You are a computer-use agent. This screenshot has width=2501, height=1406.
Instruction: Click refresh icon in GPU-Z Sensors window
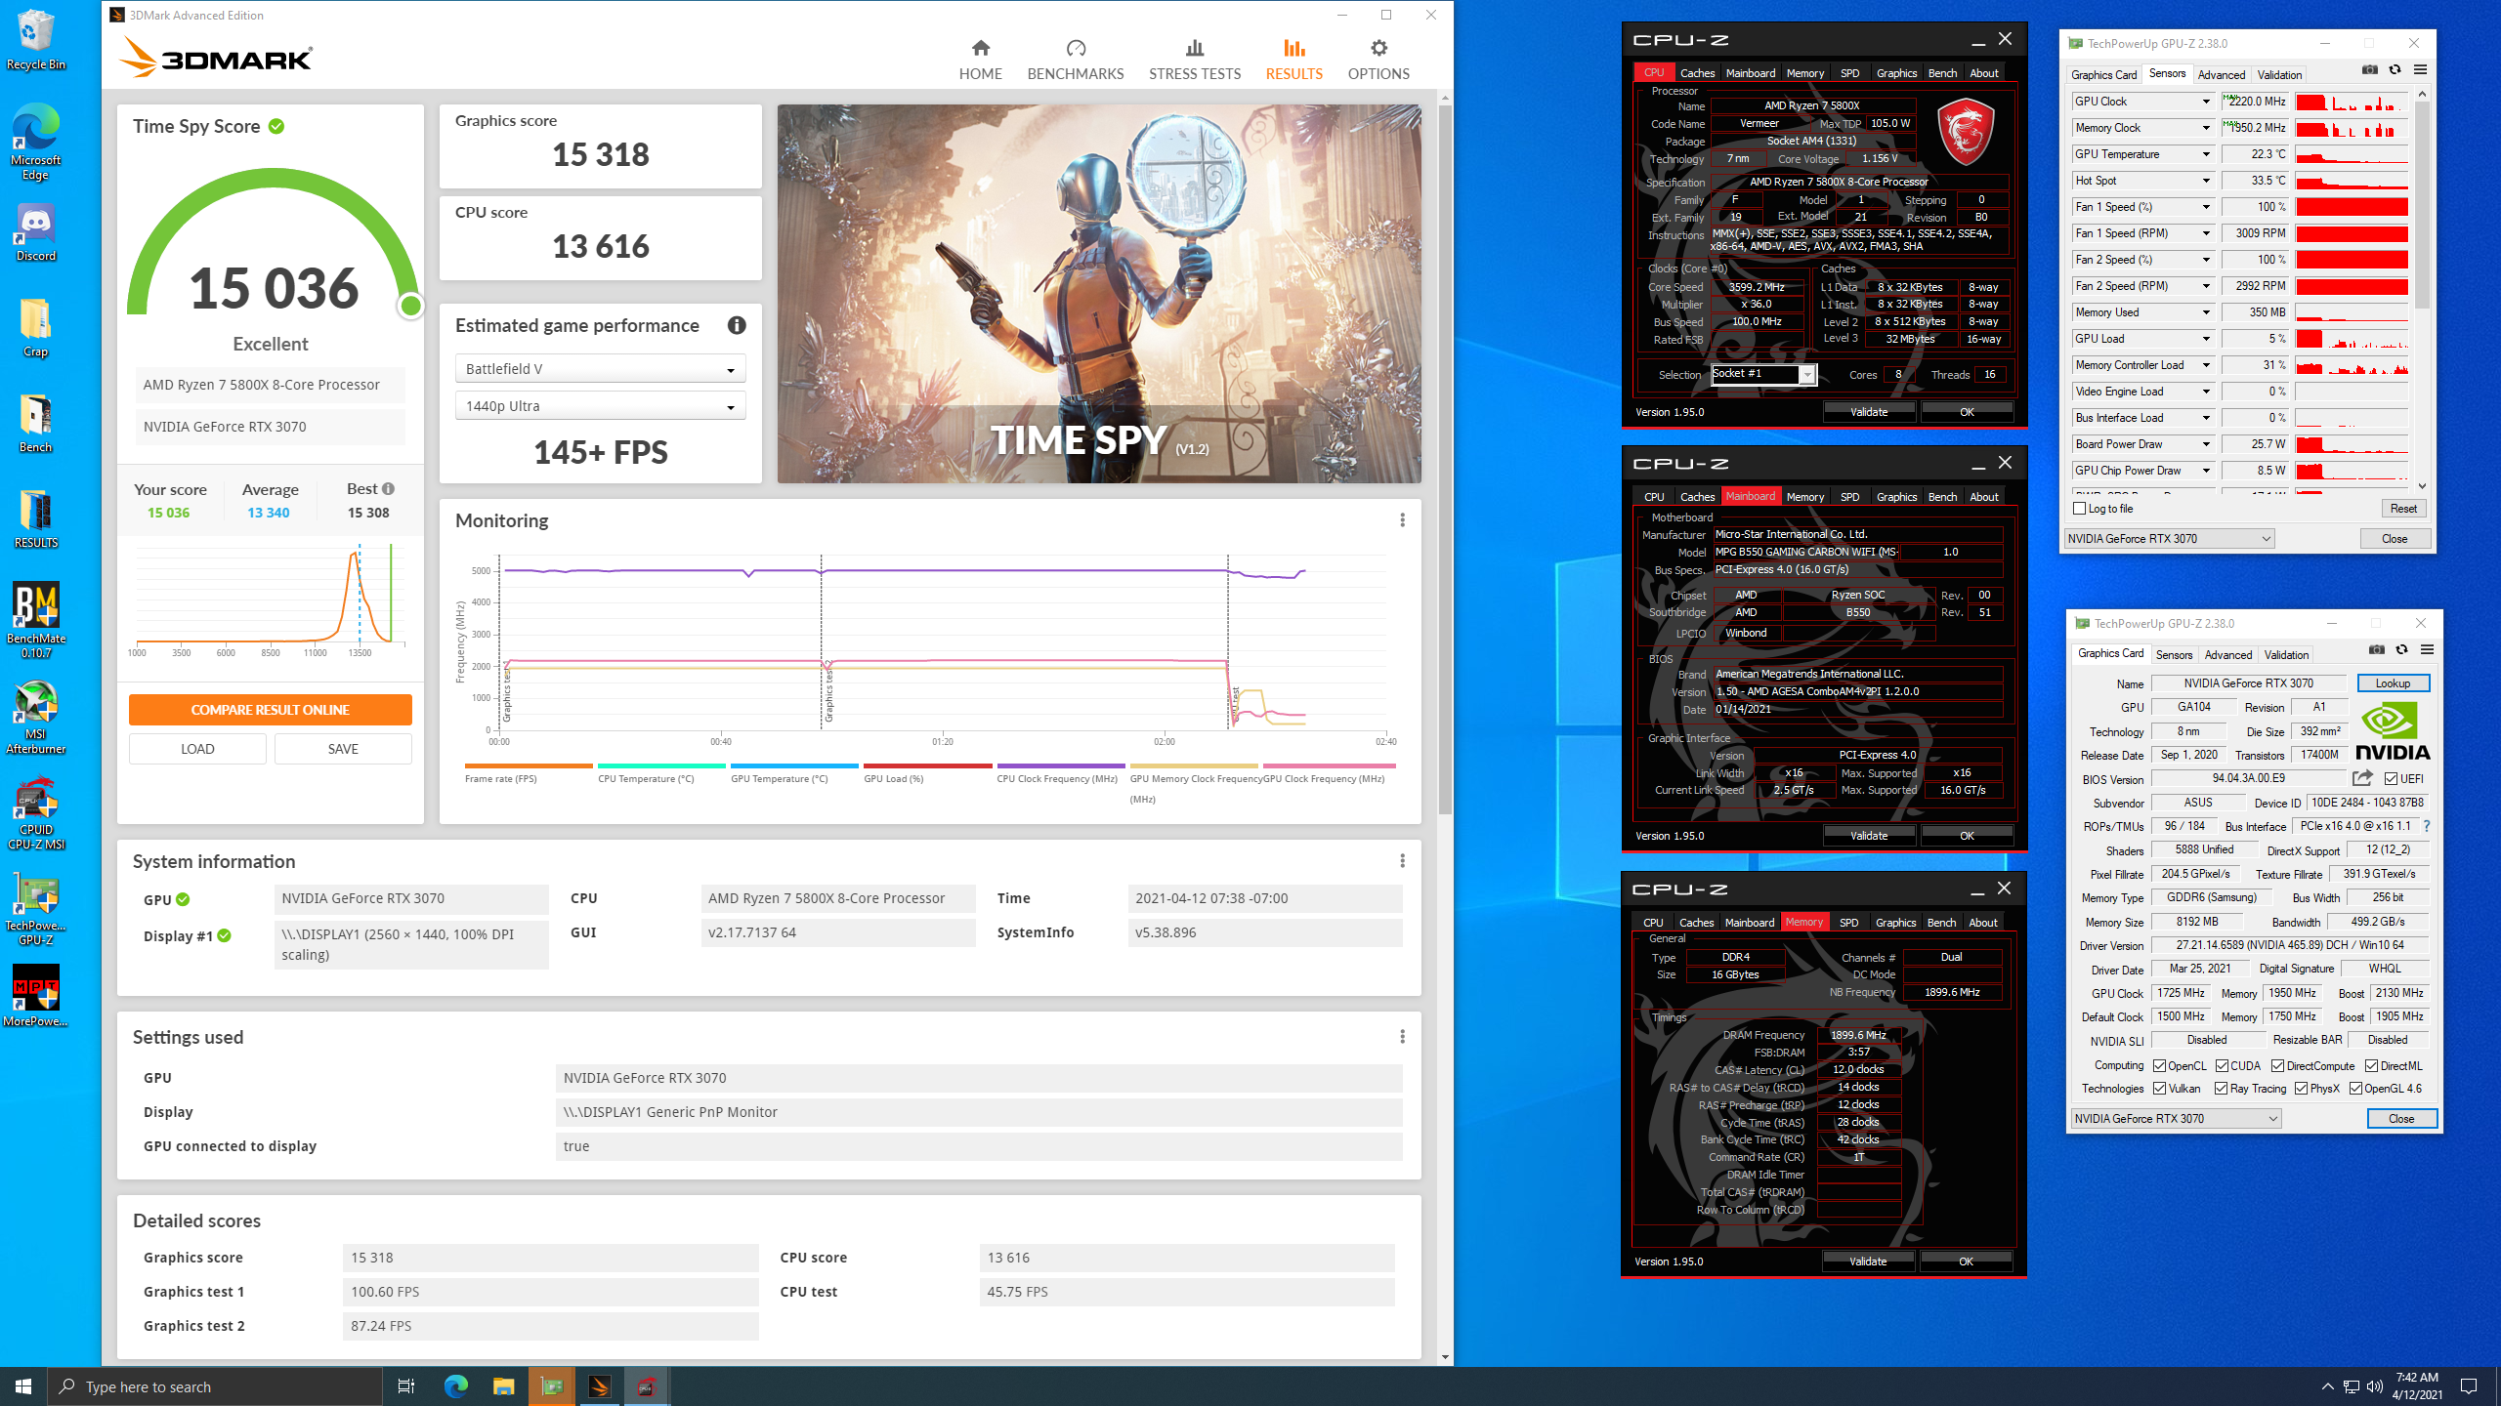pos(2395,70)
